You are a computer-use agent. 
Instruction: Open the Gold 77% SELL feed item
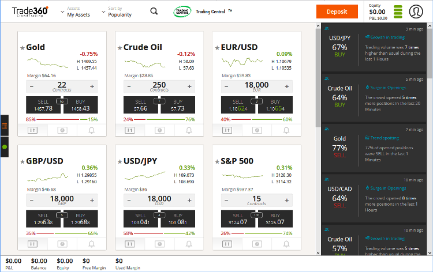tap(374, 148)
